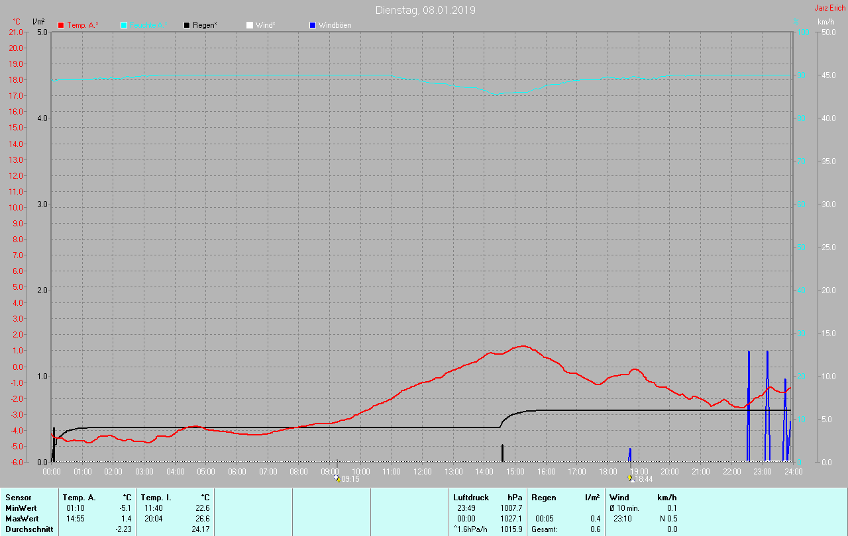The height and width of the screenshot is (536, 848).
Task: Click the l/m² unit label above left axis
Action: tap(38, 22)
